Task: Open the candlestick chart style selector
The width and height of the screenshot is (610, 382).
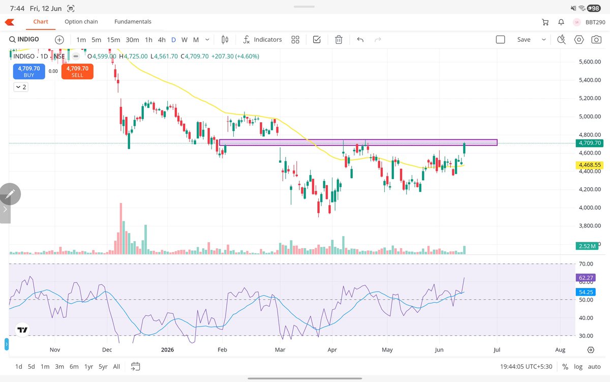Action: (226, 39)
